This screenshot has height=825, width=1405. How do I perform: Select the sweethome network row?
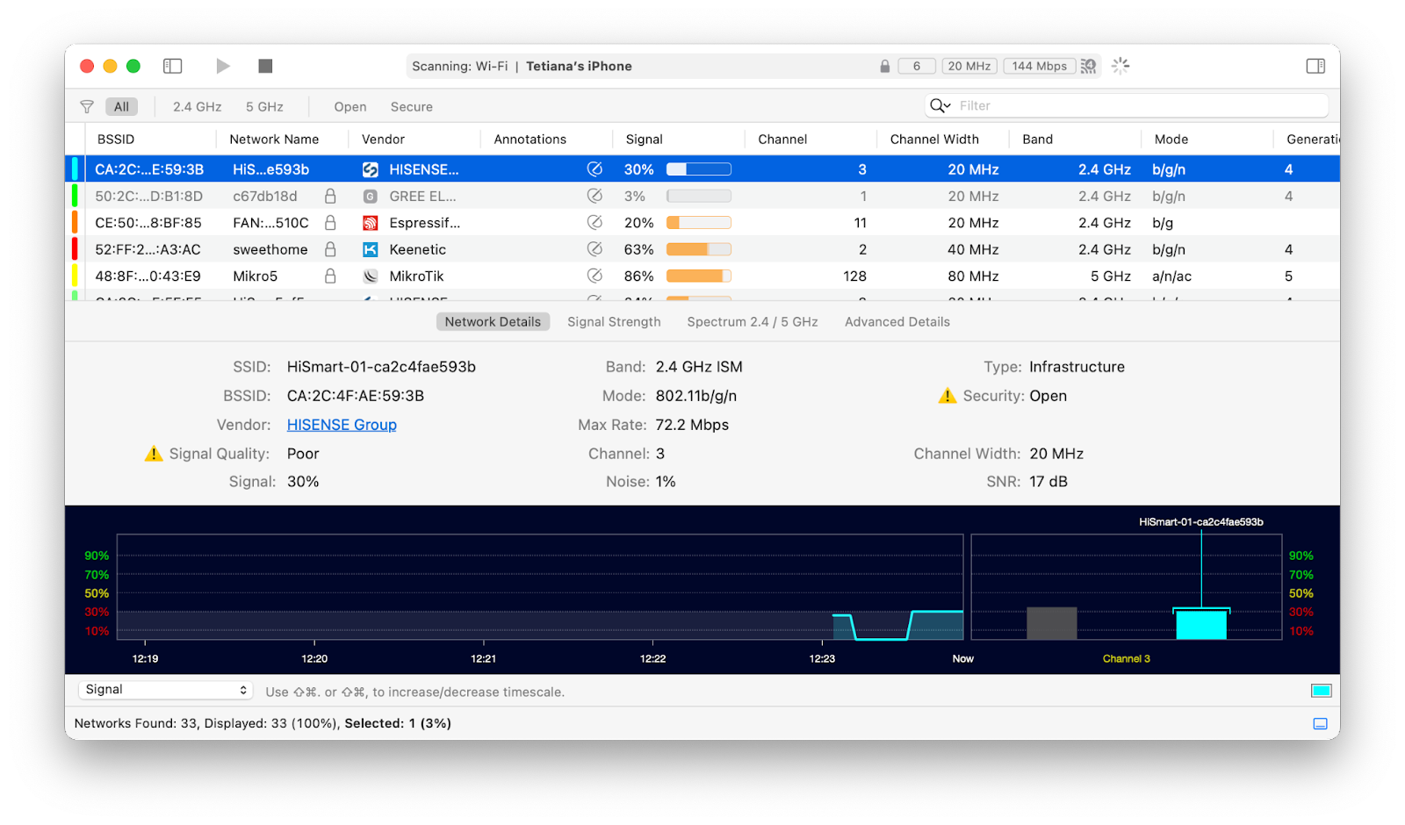point(702,249)
